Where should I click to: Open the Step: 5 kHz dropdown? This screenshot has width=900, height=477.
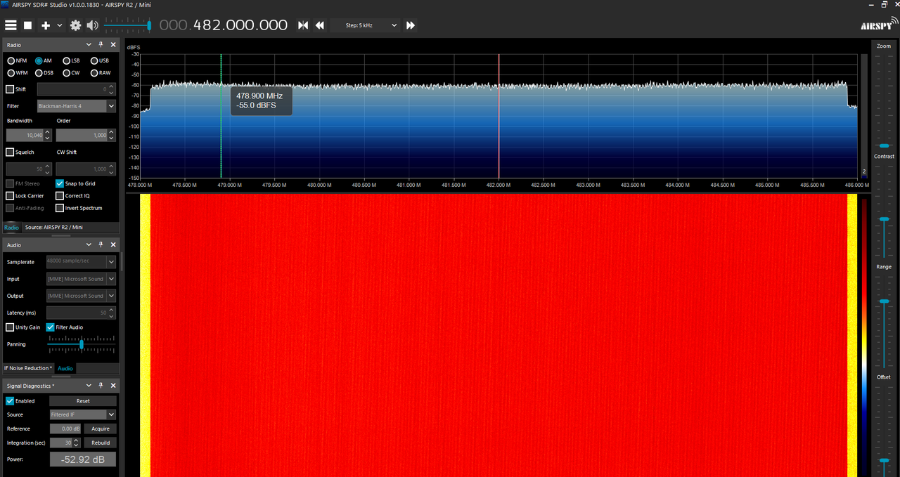coord(365,25)
